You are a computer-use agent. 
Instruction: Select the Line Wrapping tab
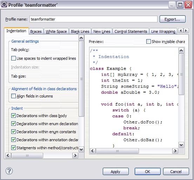pos(163,31)
